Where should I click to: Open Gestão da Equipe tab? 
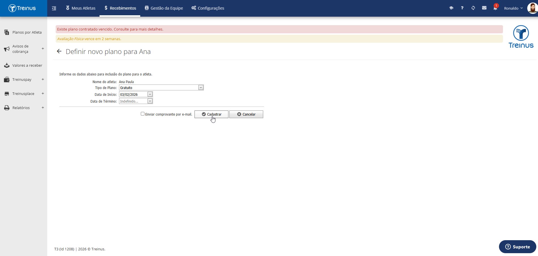164,8
